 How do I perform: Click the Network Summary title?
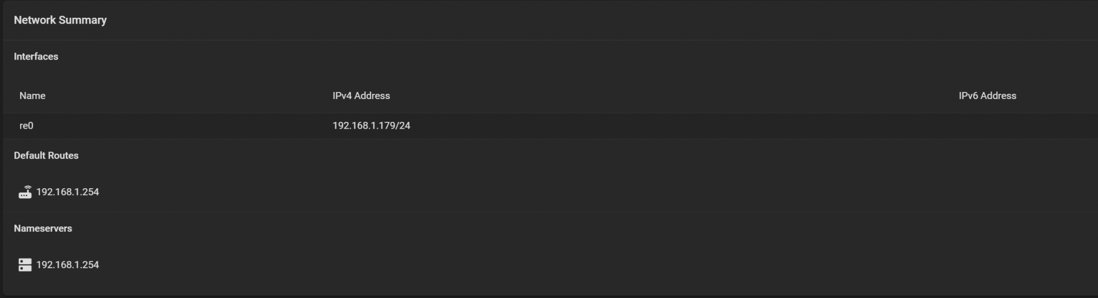pos(60,20)
